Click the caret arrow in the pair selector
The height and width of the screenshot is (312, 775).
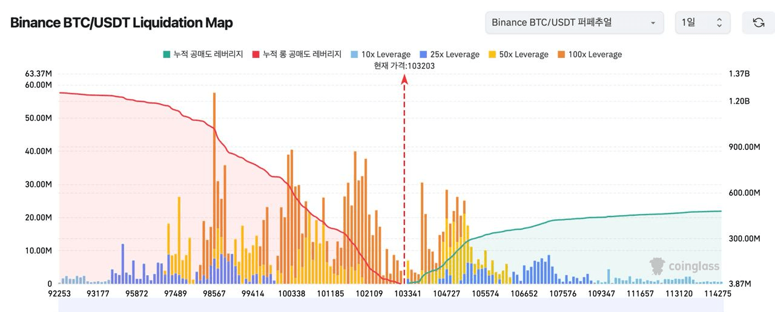tap(653, 23)
